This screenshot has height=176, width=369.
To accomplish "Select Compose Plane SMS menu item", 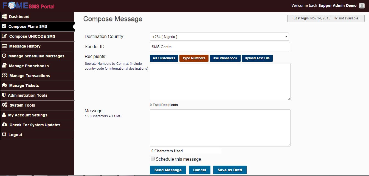I will click(37, 27).
